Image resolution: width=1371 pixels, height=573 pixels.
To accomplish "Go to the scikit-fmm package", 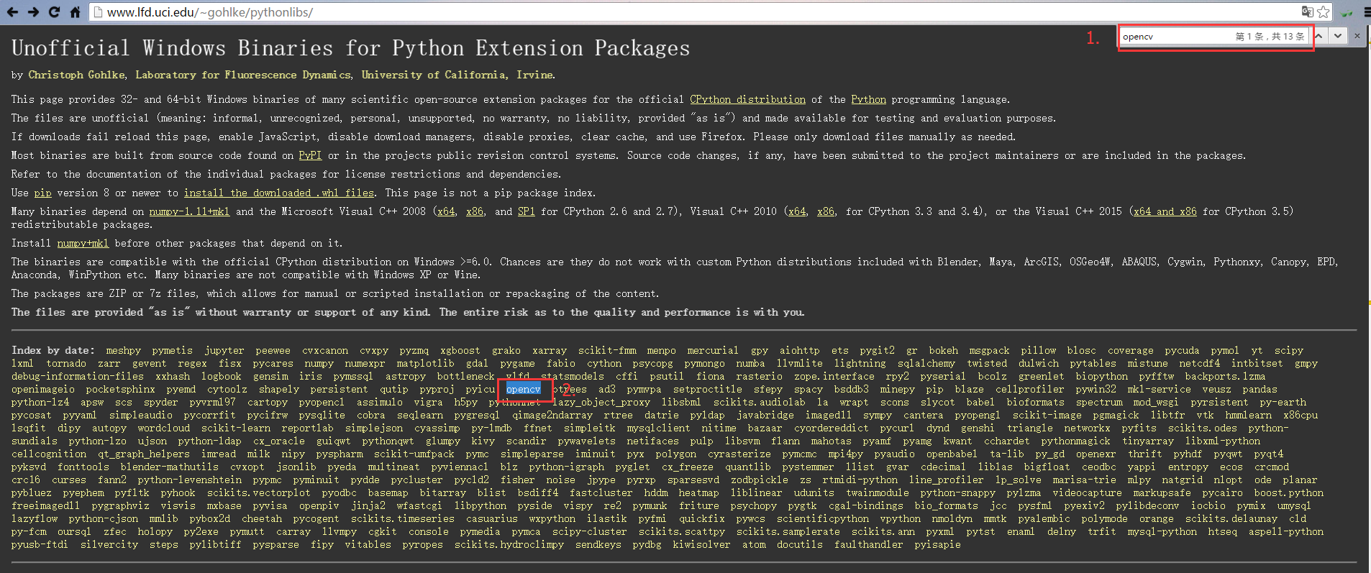I will point(607,350).
